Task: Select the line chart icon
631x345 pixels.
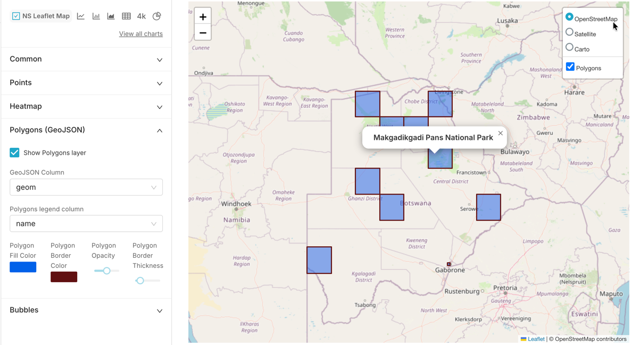Action: pos(81,16)
